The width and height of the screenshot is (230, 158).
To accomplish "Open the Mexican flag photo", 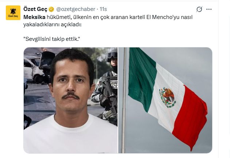I will [165, 100].
